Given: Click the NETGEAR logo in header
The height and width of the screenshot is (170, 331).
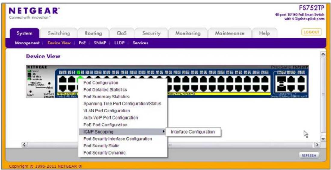Looking at the screenshot, I should pyautogui.click(x=34, y=10).
